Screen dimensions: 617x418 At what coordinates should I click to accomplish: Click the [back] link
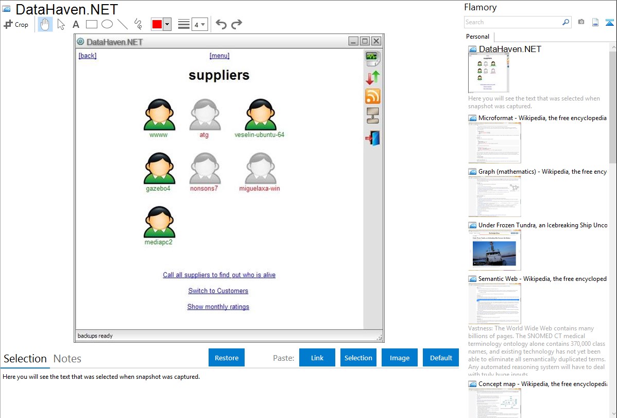(88, 56)
